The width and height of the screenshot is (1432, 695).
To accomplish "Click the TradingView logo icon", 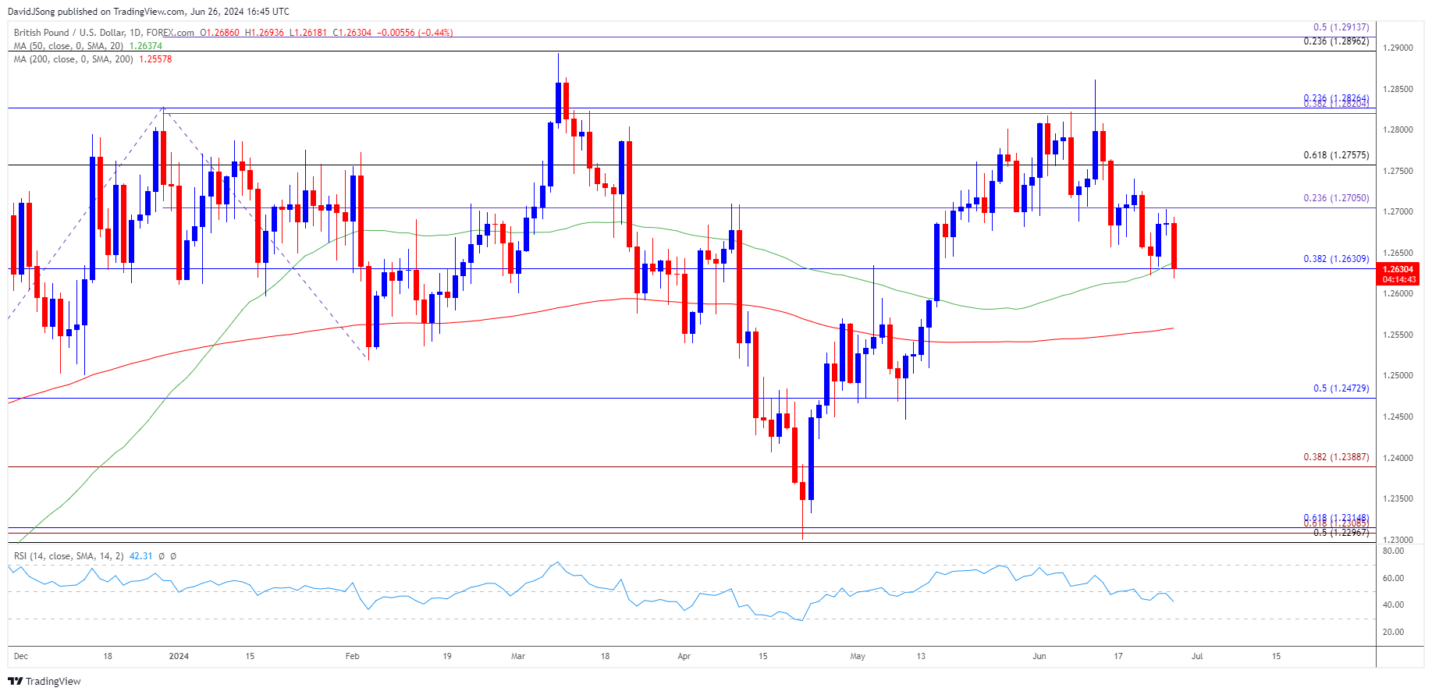I will 16,681.
